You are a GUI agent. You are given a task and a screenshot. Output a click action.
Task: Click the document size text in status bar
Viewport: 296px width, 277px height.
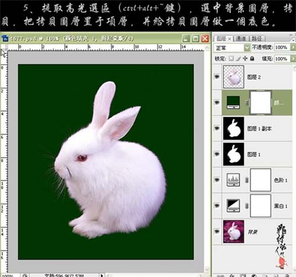(64, 275)
